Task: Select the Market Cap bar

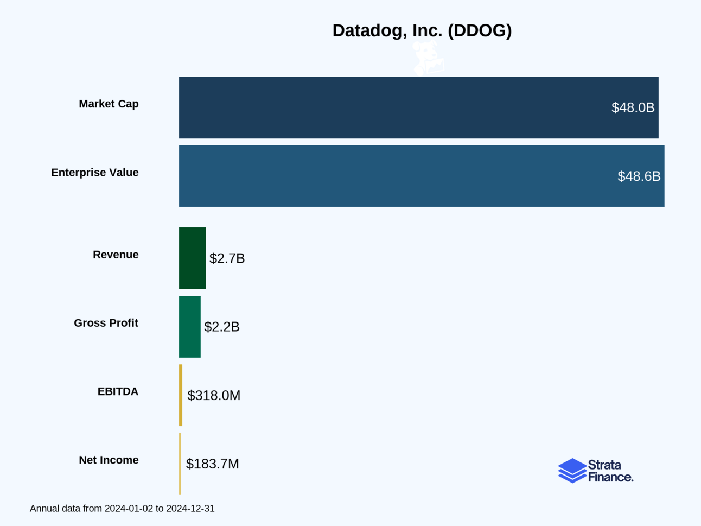Action: (x=419, y=107)
